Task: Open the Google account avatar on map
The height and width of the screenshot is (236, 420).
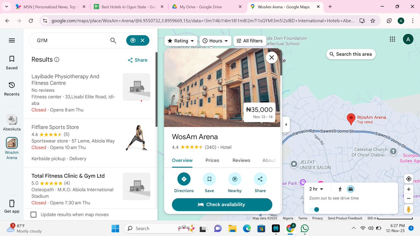Action: 408,40
